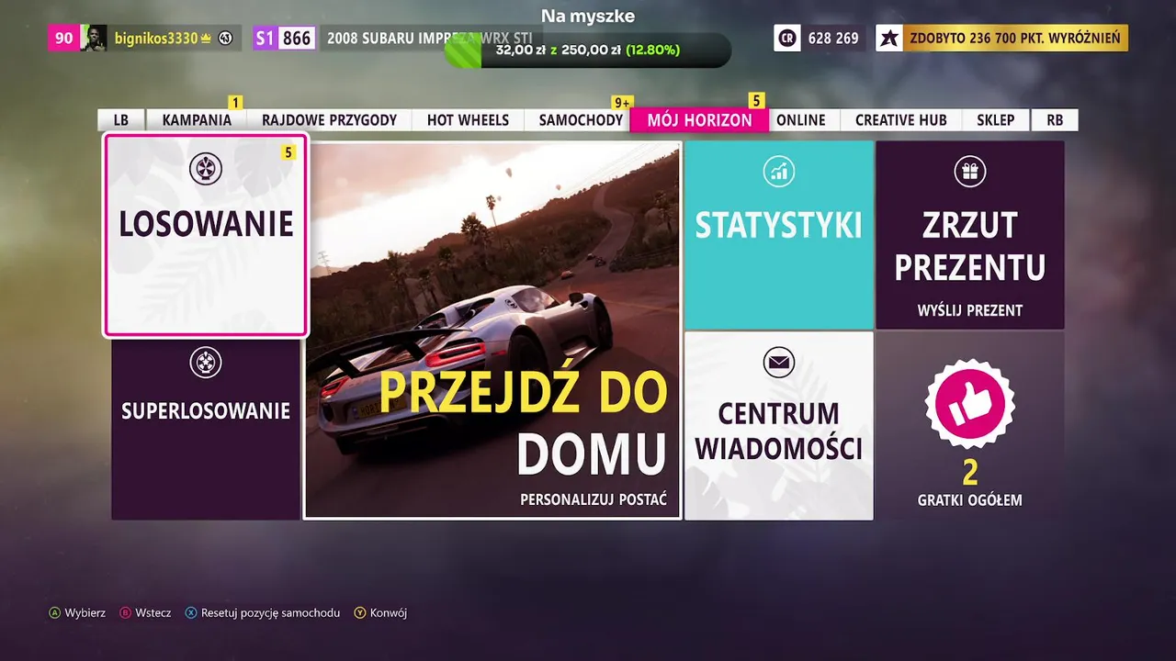The height and width of the screenshot is (661, 1176).
Task: Click the wheelspin icon in Losowanie
Action: coord(206,169)
